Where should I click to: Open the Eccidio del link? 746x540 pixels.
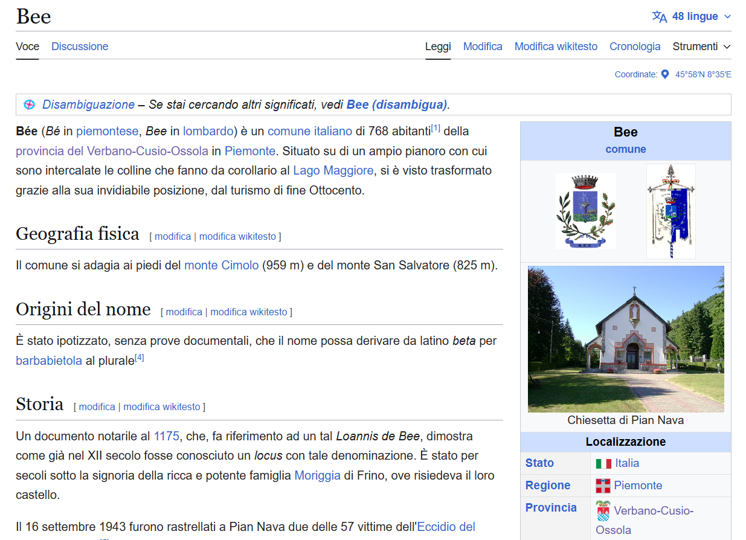click(x=446, y=527)
